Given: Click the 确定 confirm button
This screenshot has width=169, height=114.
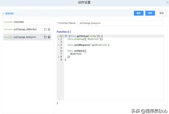Looking at the screenshot, I should [x=139, y=13].
